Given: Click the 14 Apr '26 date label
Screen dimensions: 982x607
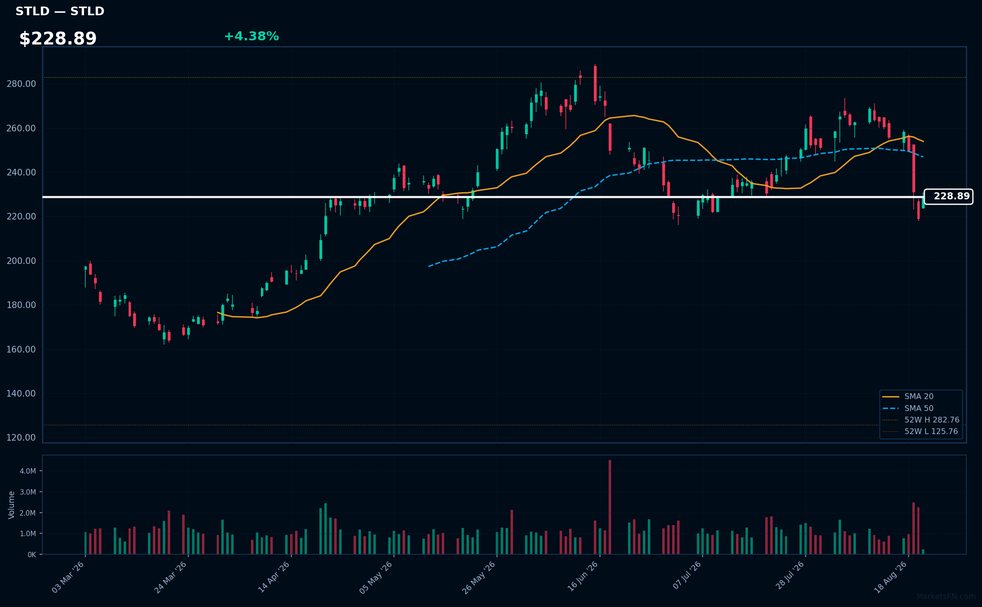Looking at the screenshot, I should 274,577.
